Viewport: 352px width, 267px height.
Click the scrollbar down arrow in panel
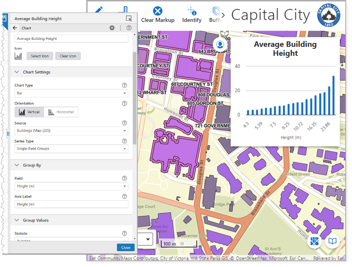[x=135, y=239]
